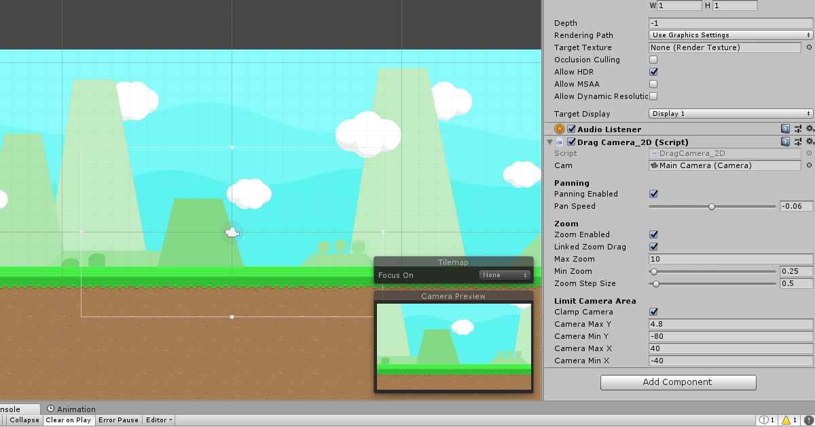
Task: Click the Audio Listener component icon
Action: coord(559,129)
